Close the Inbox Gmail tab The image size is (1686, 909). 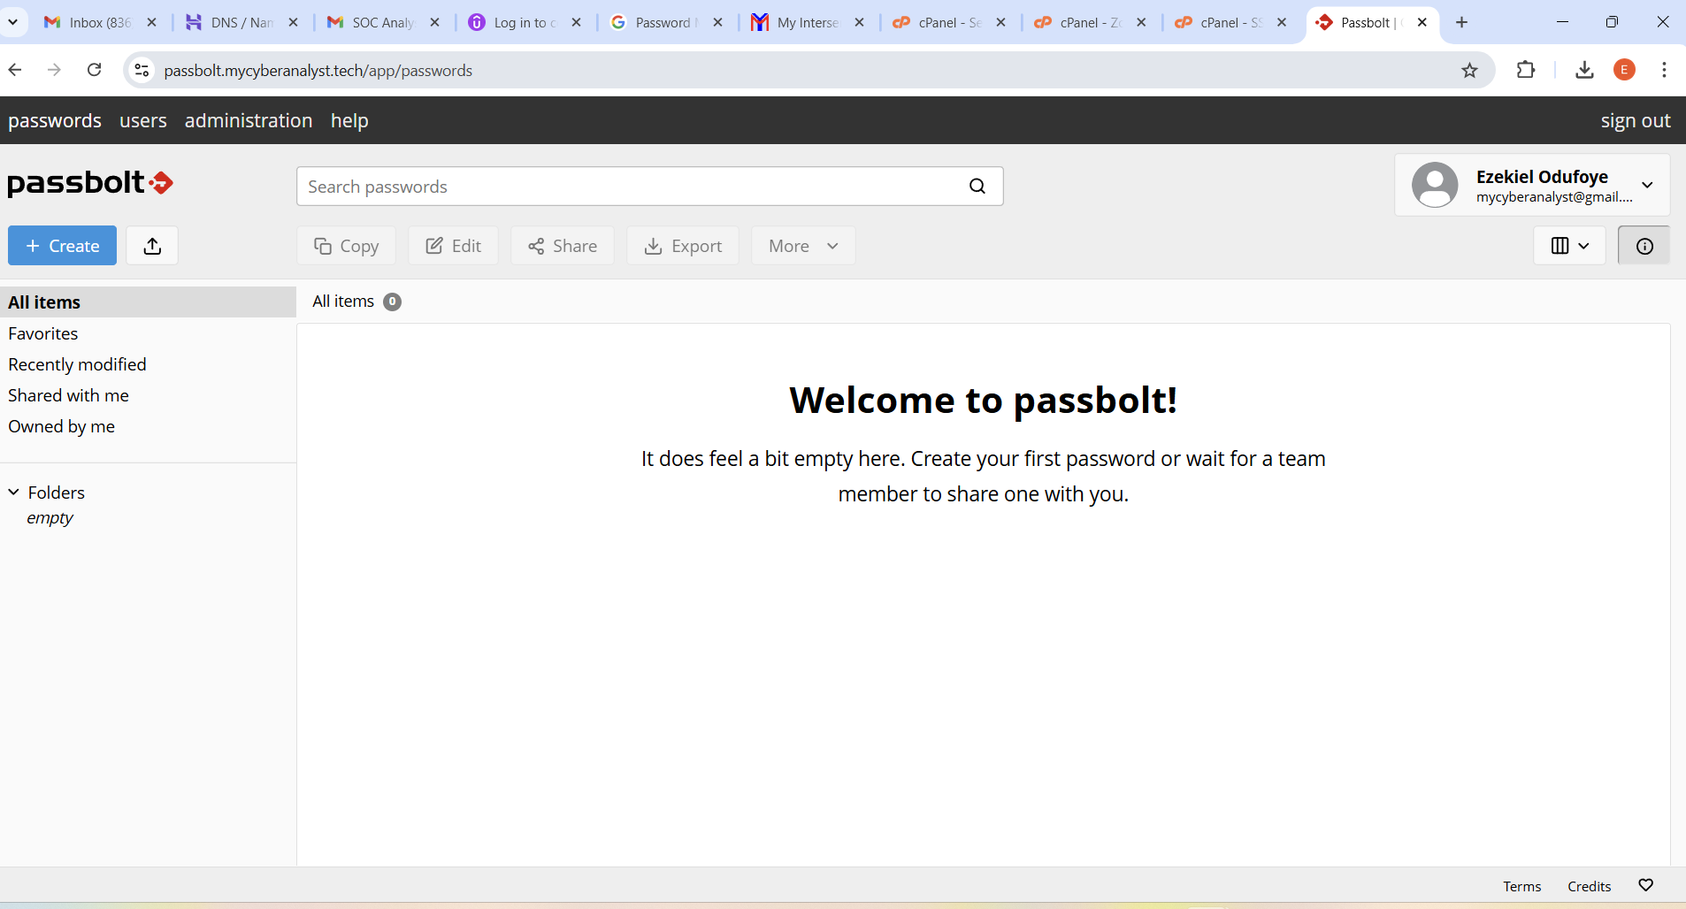click(x=151, y=22)
